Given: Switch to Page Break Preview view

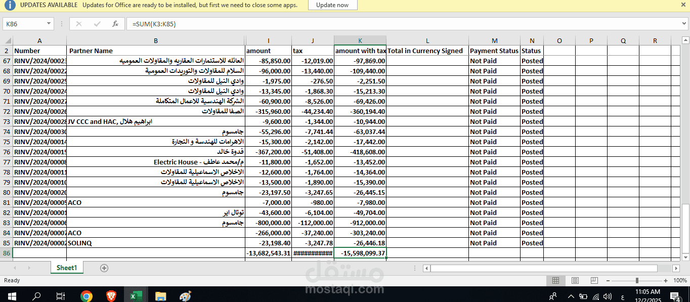Looking at the screenshot, I should coord(593,280).
